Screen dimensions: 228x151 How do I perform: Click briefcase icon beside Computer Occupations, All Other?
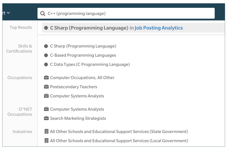click(x=46, y=78)
